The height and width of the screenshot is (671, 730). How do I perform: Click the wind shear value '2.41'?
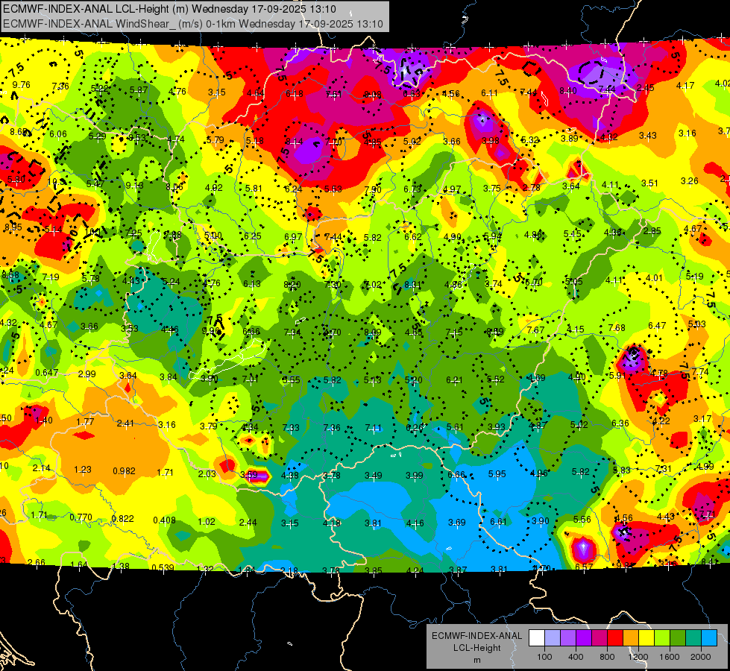[x=126, y=423]
